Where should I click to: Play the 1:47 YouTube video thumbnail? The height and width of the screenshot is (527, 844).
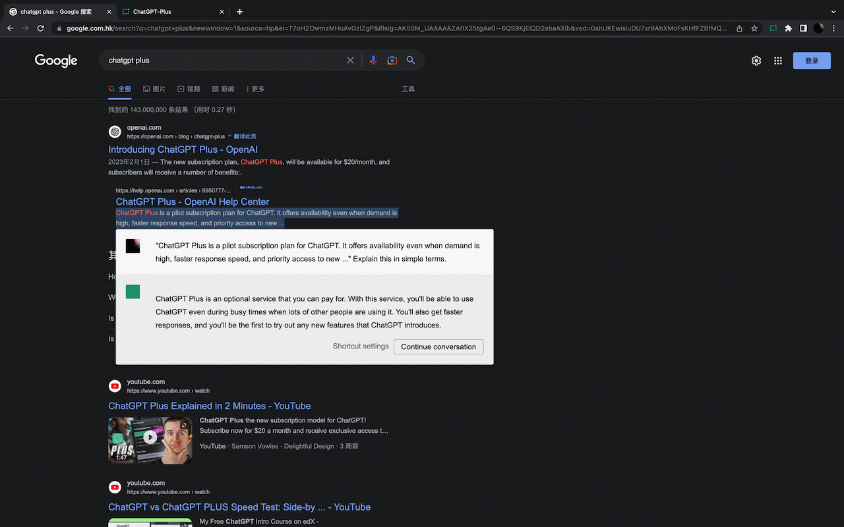point(150,440)
